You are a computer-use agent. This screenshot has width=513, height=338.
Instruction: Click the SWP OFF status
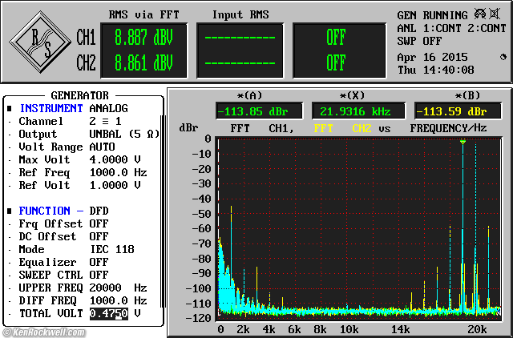419,41
